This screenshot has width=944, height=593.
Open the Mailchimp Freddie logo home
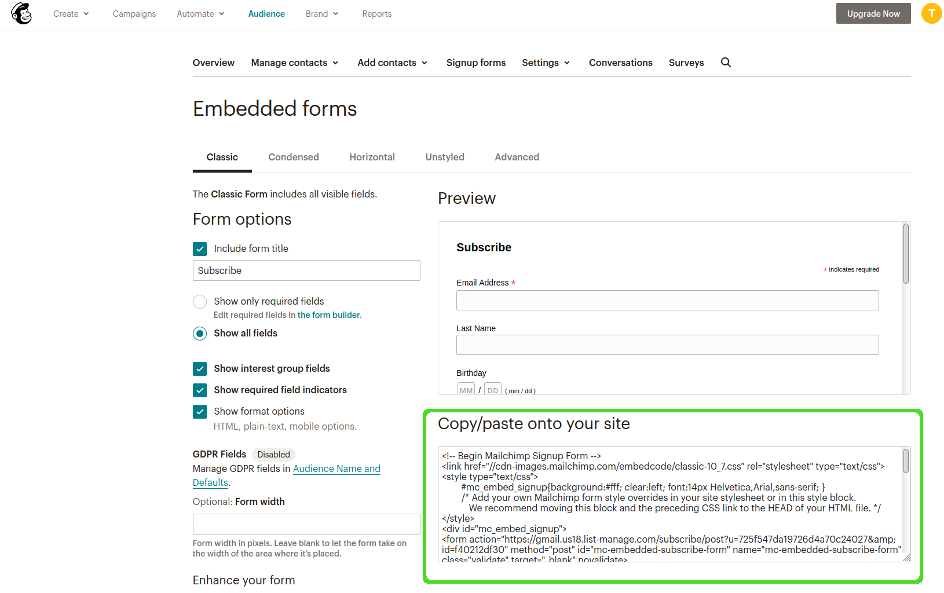pos(21,13)
